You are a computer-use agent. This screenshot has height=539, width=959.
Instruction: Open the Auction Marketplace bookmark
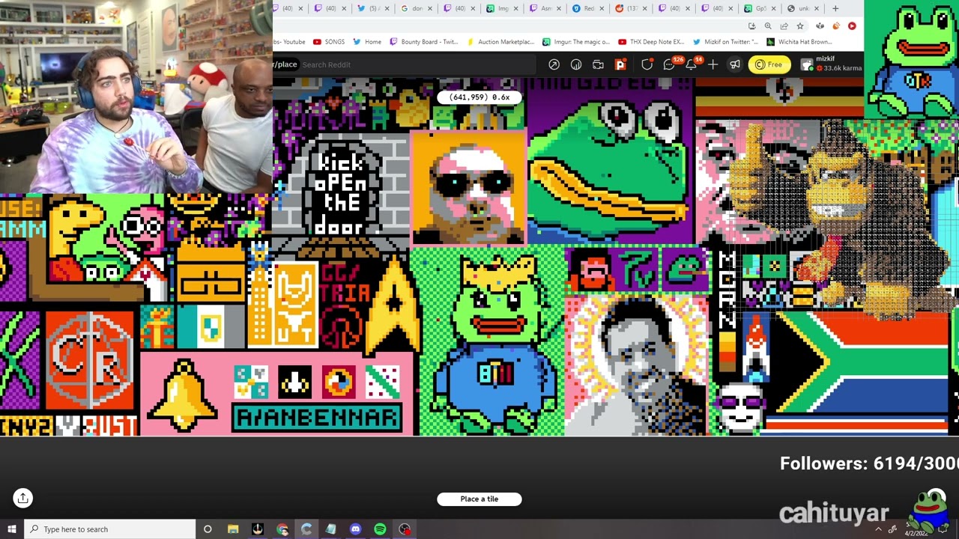point(500,42)
